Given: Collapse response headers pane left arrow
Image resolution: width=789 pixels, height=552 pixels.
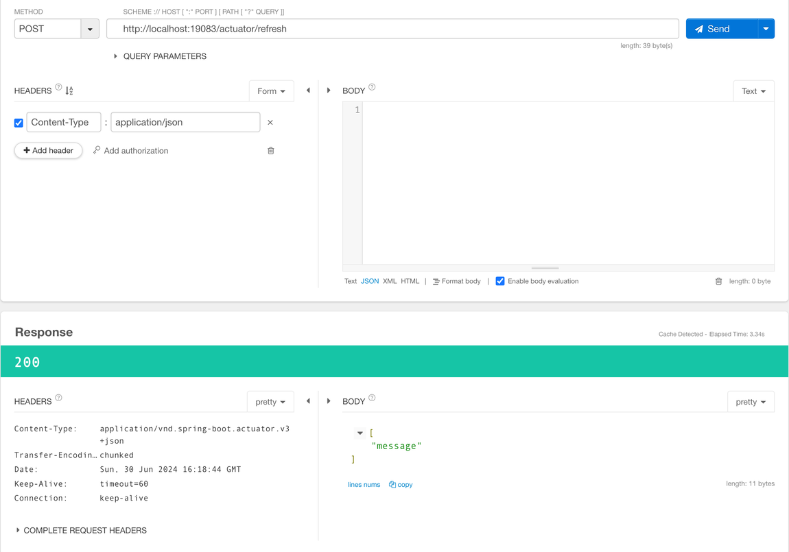Looking at the screenshot, I should coord(309,401).
